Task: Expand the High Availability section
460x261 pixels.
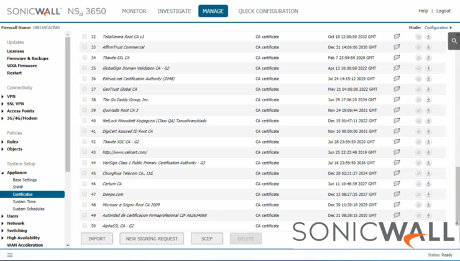Action: [x=3, y=238]
